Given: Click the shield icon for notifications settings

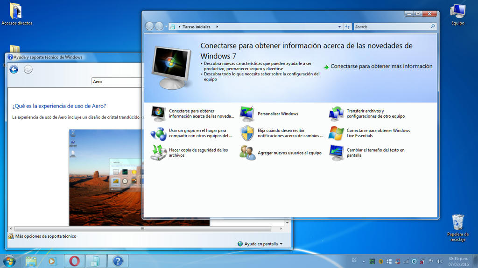Looking at the screenshot, I should [247, 133].
